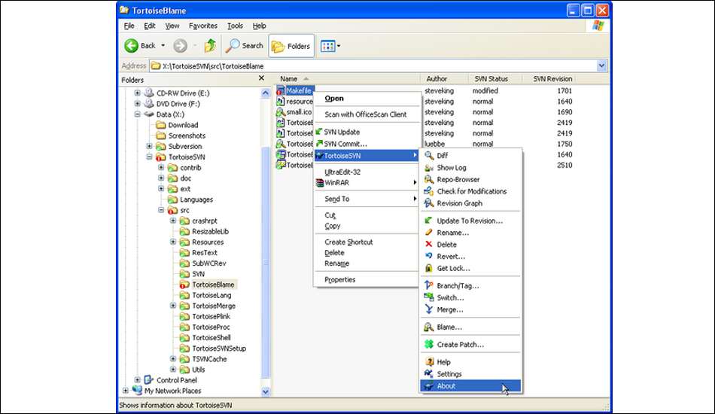
Task: Open the Address bar dropdown arrow
Action: click(x=601, y=65)
